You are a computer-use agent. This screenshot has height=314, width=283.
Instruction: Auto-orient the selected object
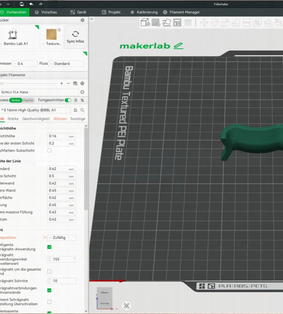pos(166,22)
